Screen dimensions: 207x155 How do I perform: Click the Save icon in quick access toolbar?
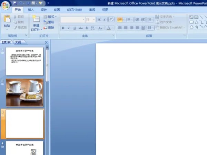pyautogui.click(x=15, y=3)
